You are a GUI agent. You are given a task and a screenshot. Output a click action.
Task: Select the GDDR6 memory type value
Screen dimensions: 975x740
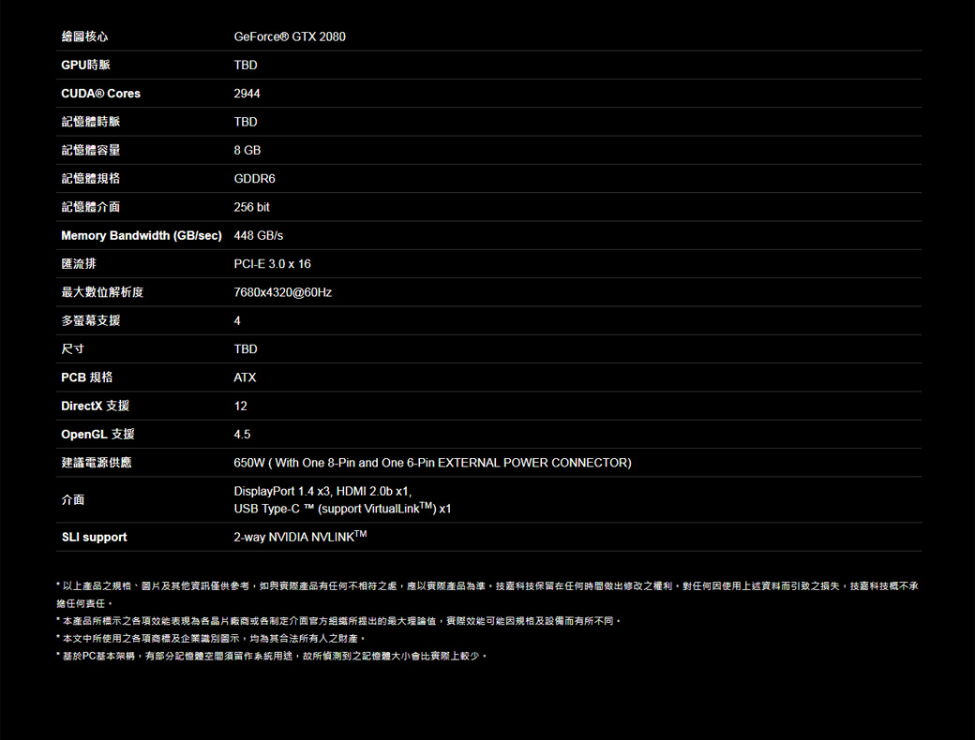tap(254, 179)
